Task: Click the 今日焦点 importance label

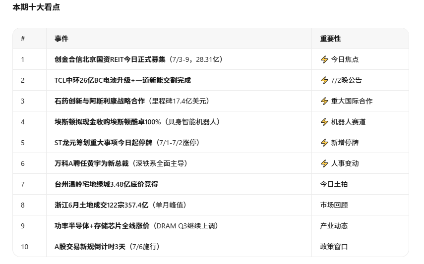Action: click(x=345, y=59)
